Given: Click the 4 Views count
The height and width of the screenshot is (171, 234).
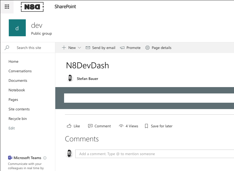Looking at the screenshot, I should 132,126.
